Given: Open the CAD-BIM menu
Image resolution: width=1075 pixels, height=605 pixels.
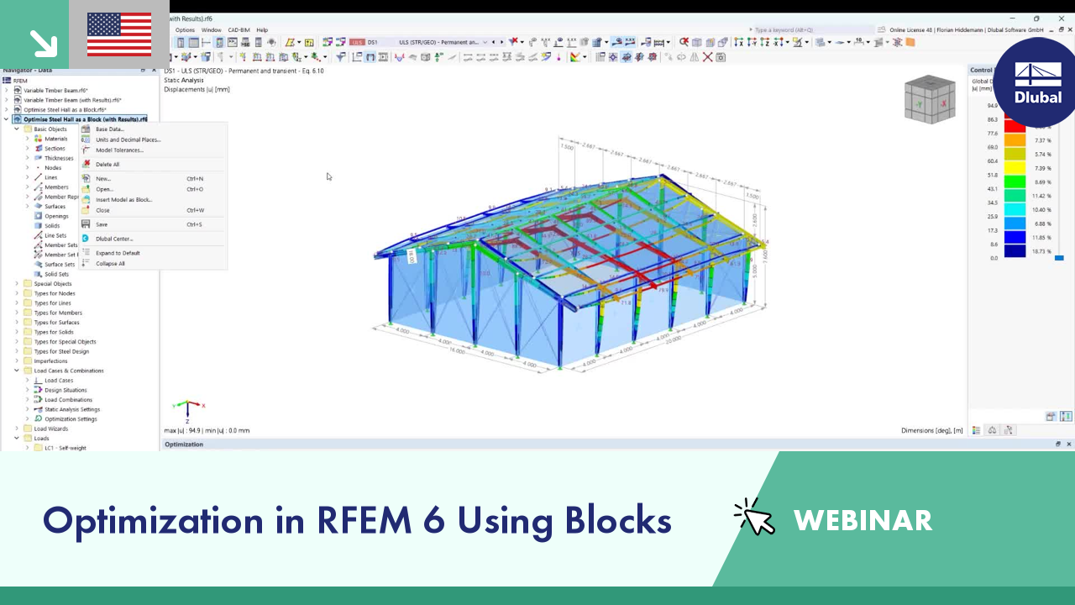Looking at the screenshot, I should pos(238,29).
